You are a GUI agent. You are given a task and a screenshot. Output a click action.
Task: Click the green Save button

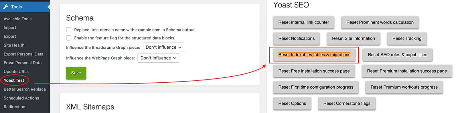tap(76, 73)
